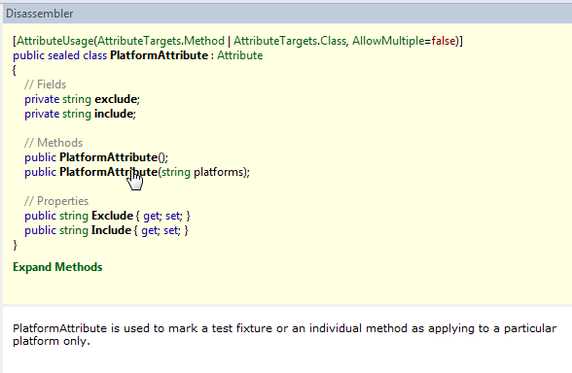This screenshot has width=572, height=373.
Task: Open the parameterless PlatformAttribute() constructor
Action: (x=108, y=157)
